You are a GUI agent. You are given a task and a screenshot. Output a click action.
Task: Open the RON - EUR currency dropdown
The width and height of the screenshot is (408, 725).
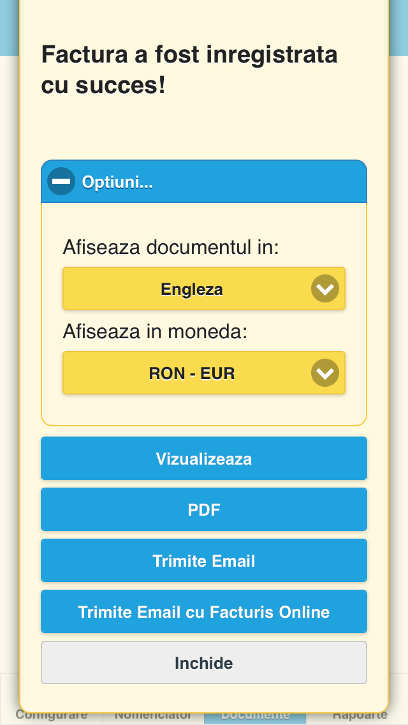point(204,373)
